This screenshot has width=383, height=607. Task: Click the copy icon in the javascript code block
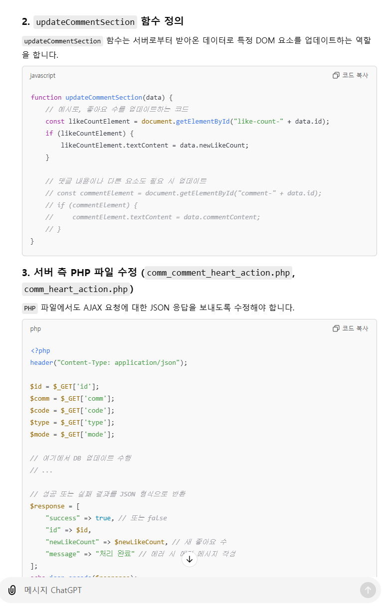[336, 75]
